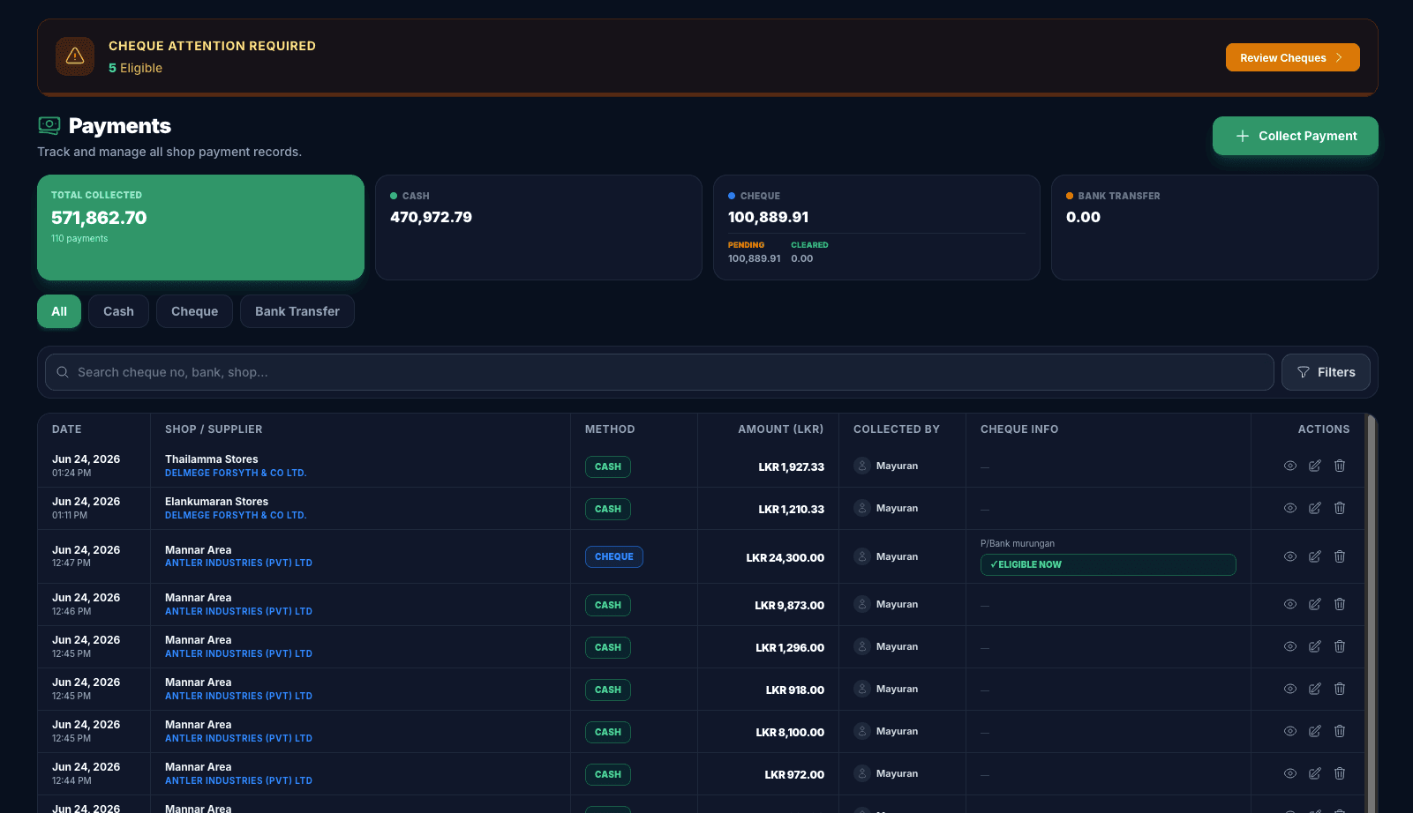Delete the LKR 9,873.00 payment
The width and height of the screenshot is (1413, 813).
click(x=1340, y=604)
